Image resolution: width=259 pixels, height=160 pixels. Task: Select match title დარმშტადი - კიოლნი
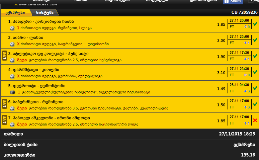point(33,70)
